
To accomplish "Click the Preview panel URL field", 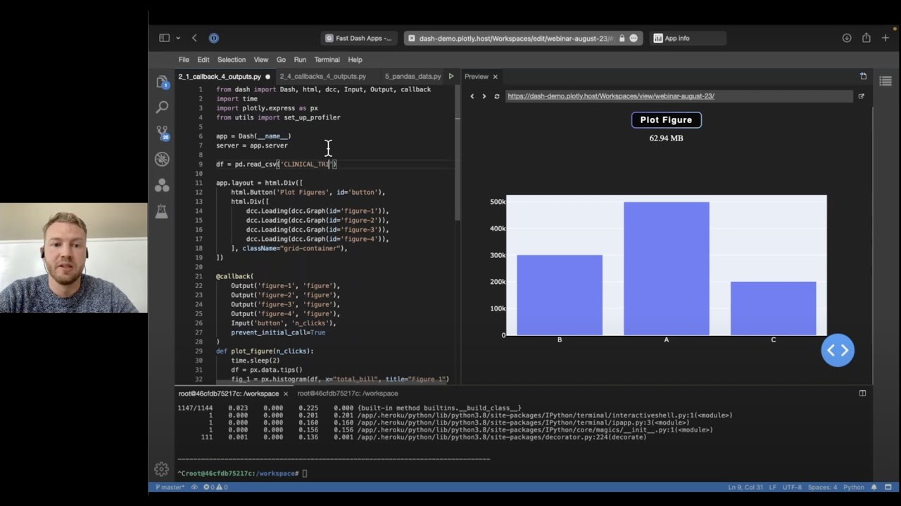I will [x=679, y=96].
